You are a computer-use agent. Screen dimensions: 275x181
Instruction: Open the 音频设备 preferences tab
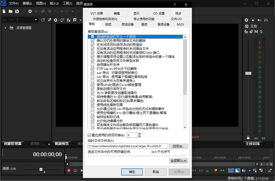163,24
